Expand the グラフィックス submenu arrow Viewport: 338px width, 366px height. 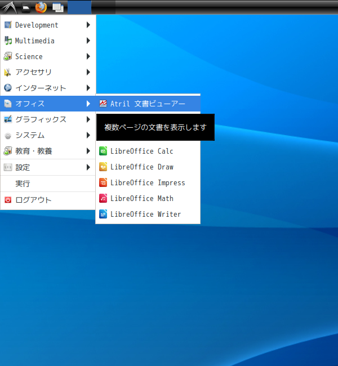(x=88, y=119)
